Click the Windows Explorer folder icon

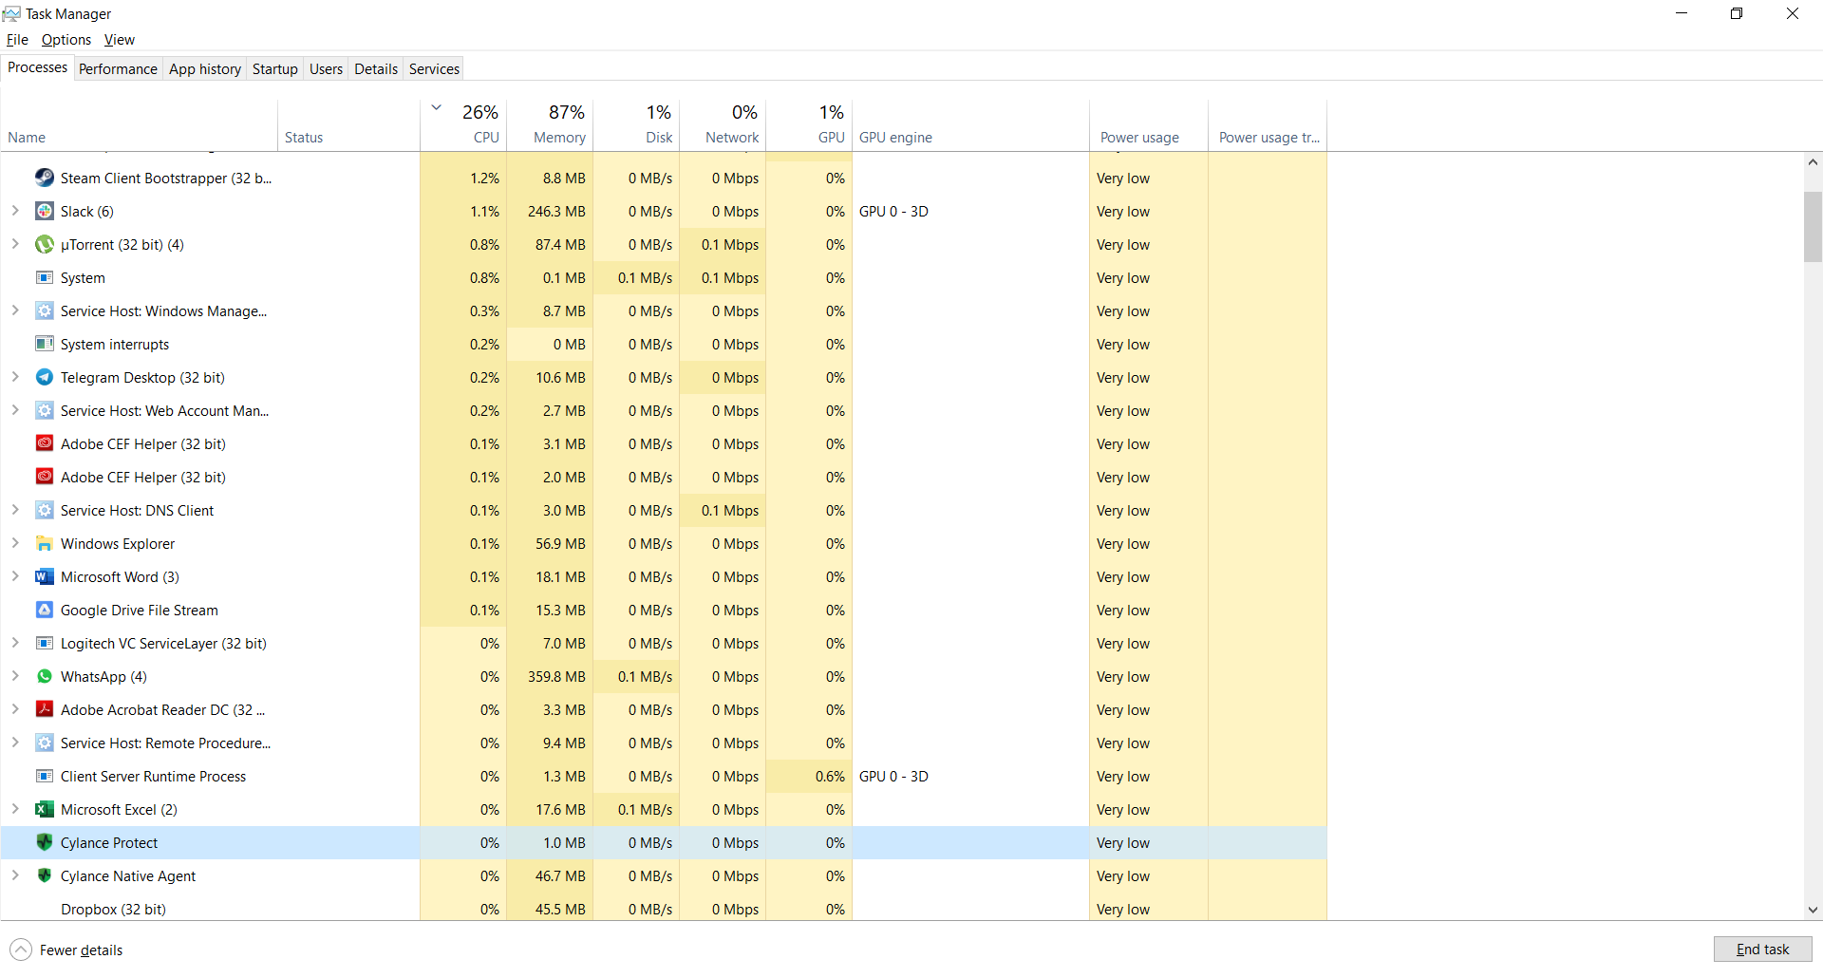coord(45,543)
